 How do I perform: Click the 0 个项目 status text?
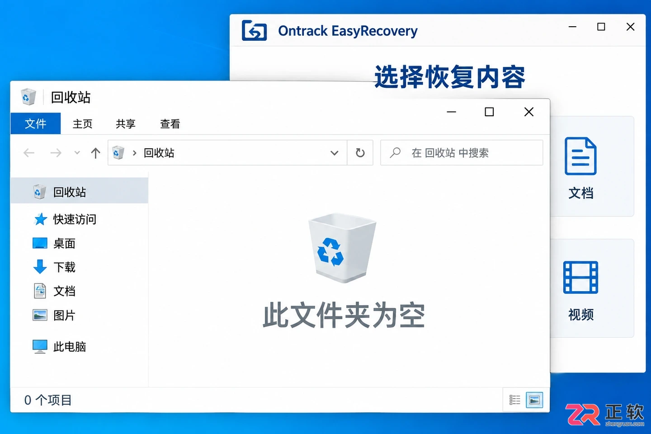pos(48,400)
